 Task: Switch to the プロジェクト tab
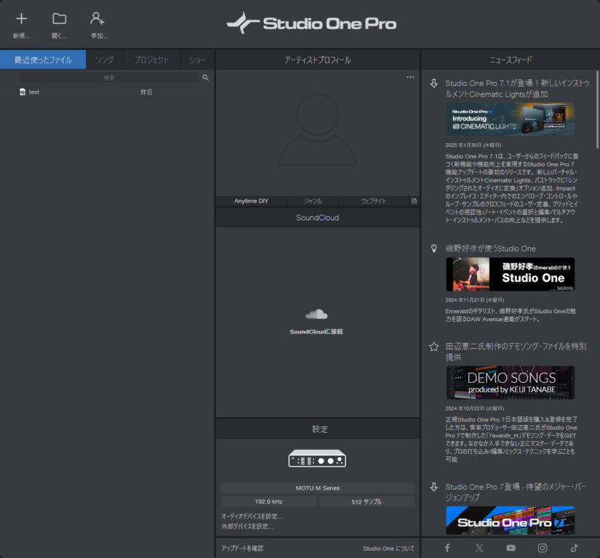(151, 60)
